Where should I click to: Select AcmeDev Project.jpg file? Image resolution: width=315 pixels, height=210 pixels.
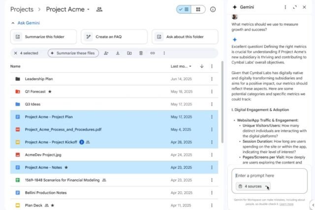coord(114,155)
